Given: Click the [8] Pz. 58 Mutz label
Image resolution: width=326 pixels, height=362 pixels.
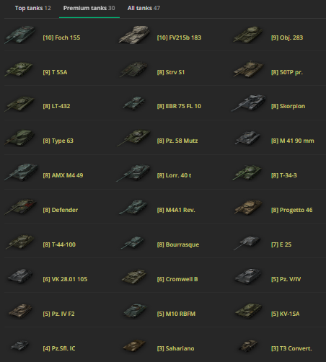Looking at the screenshot, I should coord(177,141).
